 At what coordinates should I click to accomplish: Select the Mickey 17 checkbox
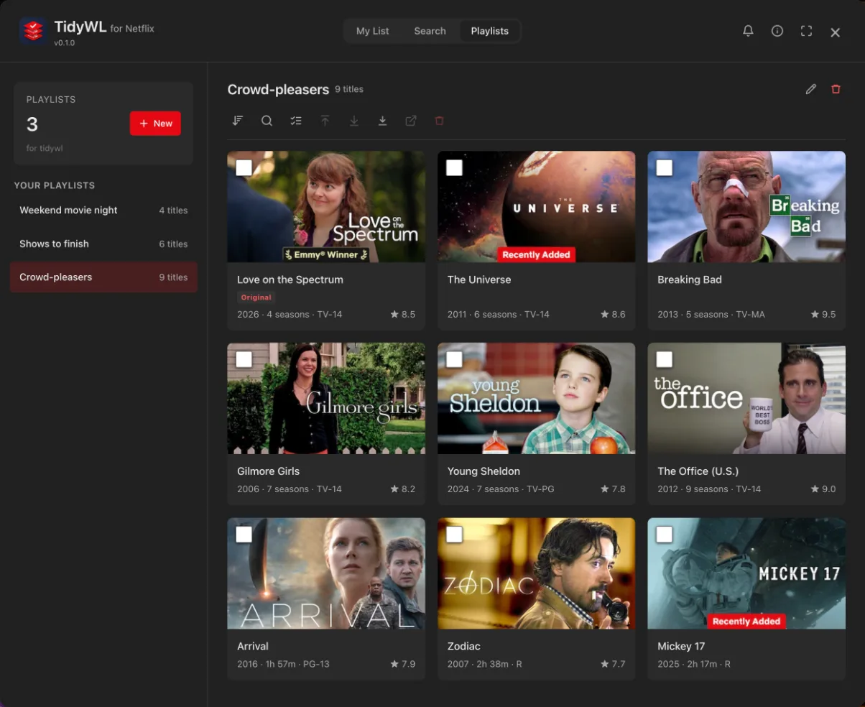665,535
